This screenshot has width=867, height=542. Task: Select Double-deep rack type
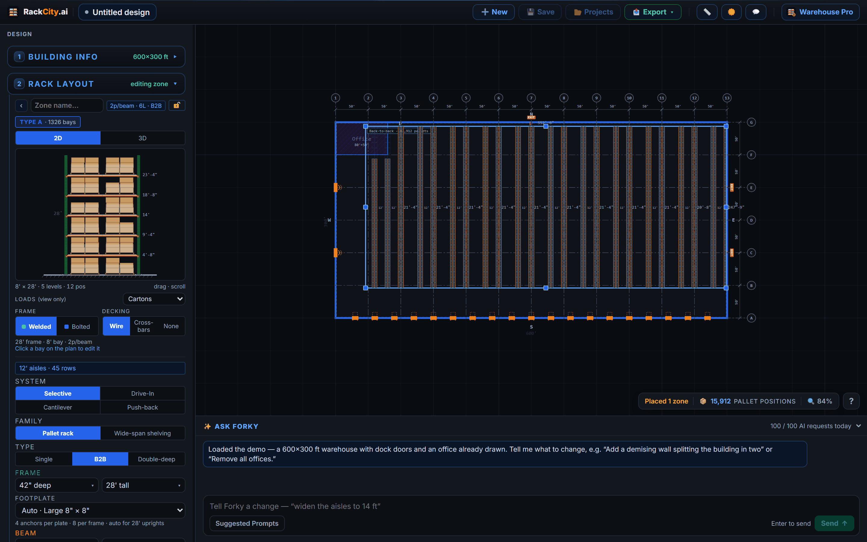click(157, 459)
